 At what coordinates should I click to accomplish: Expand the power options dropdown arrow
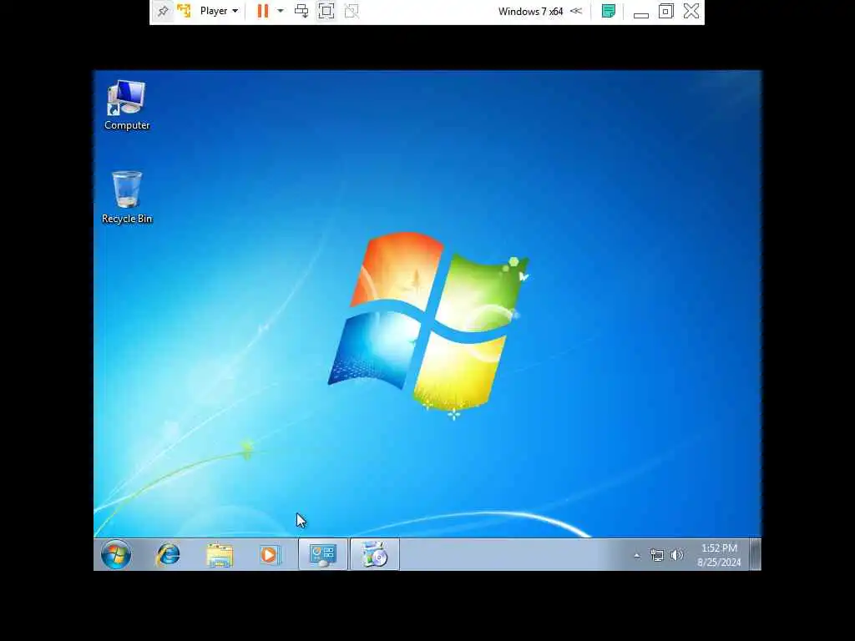[x=281, y=11]
